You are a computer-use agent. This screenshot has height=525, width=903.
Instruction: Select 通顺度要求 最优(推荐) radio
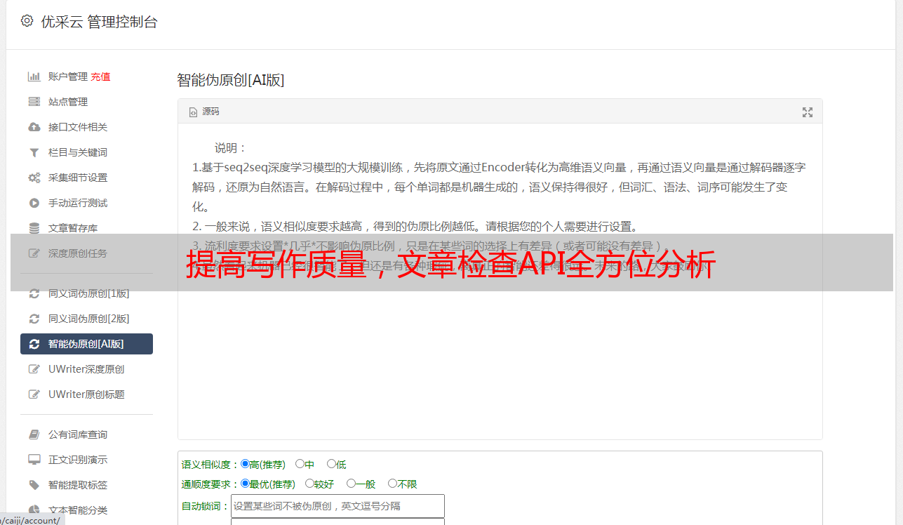(245, 484)
